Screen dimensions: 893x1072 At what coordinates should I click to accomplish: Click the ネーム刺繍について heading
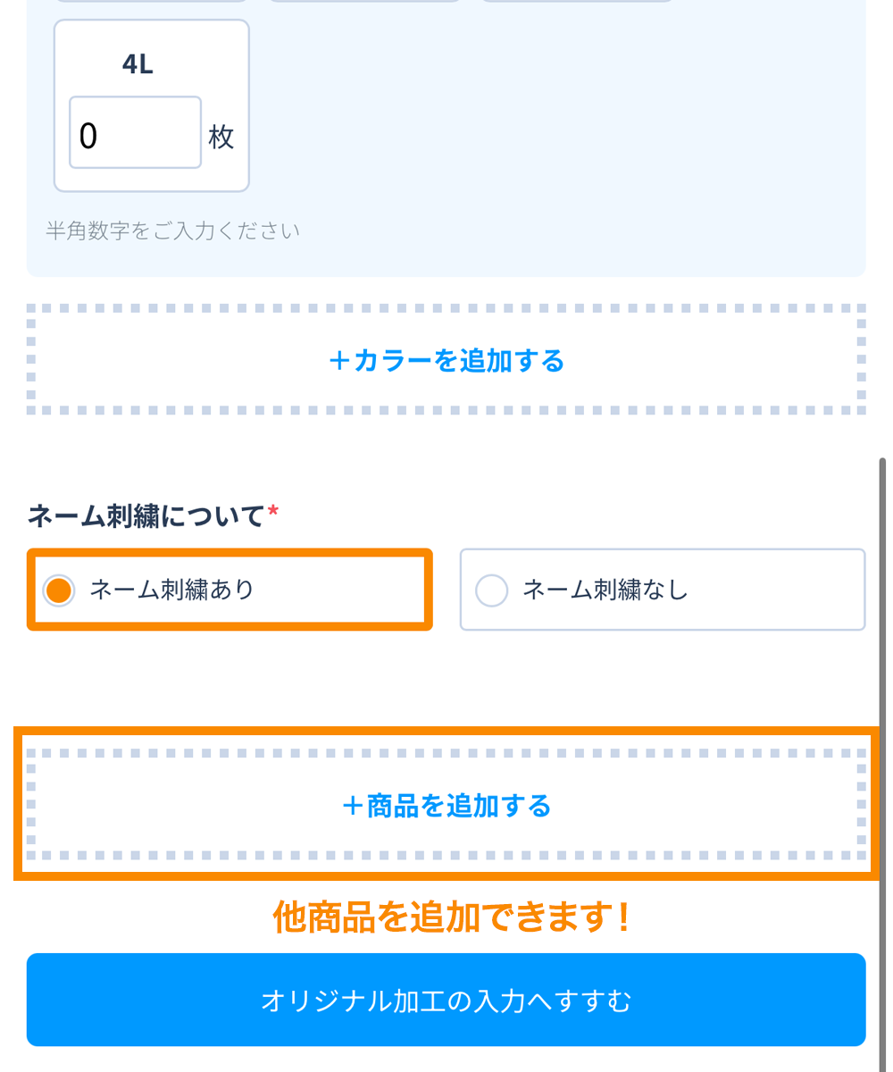[146, 516]
